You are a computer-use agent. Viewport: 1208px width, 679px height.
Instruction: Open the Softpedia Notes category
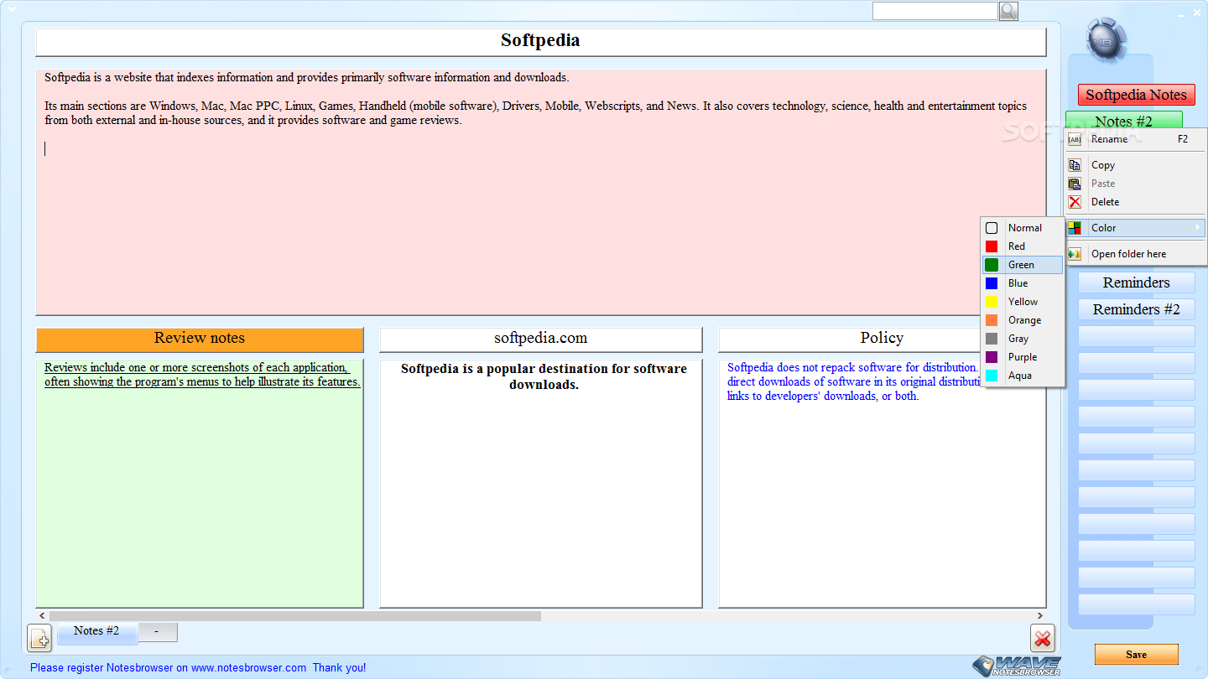click(x=1136, y=95)
